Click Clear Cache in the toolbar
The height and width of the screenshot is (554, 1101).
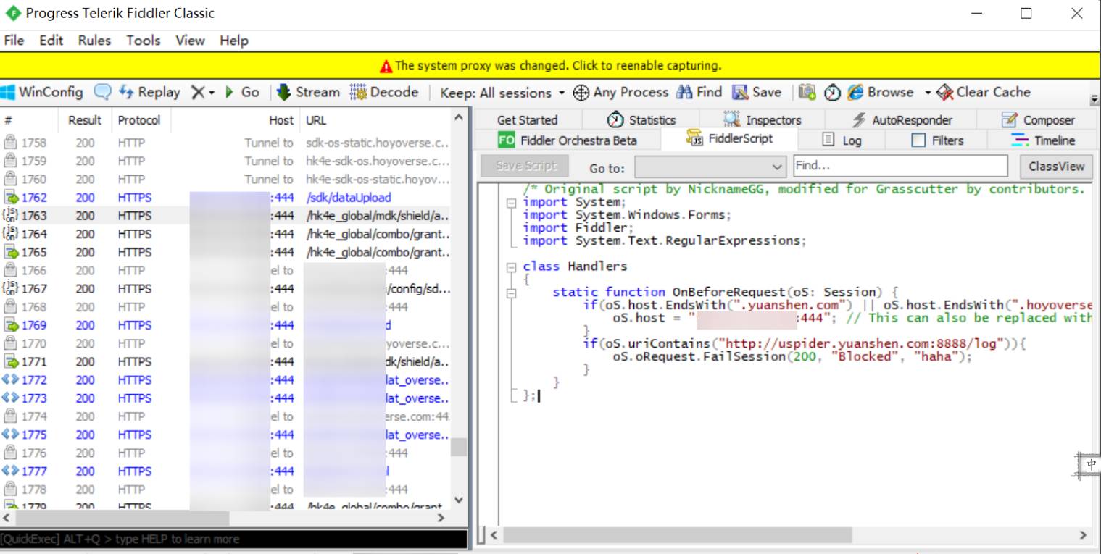(984, 92)
